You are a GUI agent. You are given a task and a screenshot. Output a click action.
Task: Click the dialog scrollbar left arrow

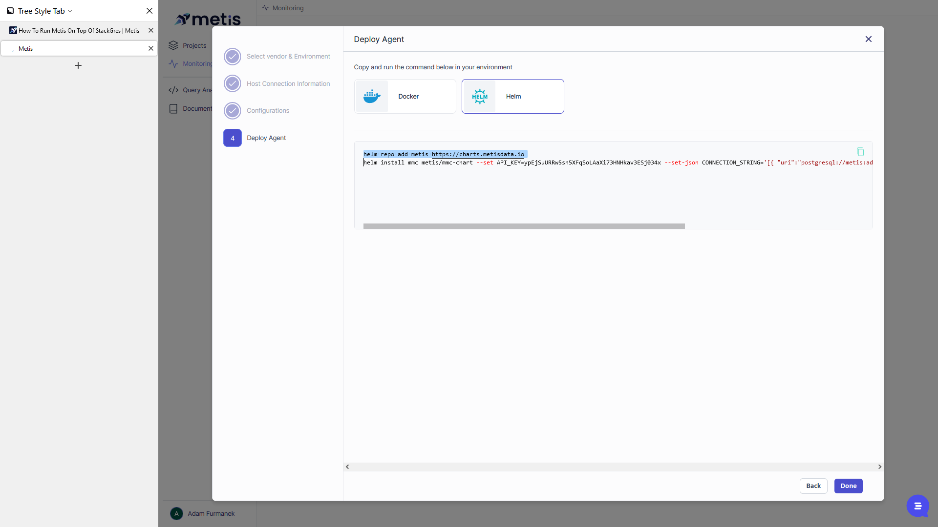347,467
